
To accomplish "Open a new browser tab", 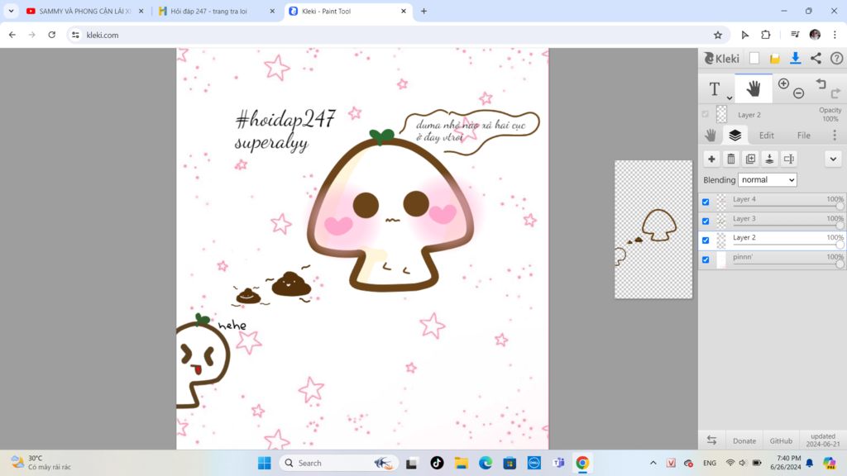I will (x=423, y=11).
